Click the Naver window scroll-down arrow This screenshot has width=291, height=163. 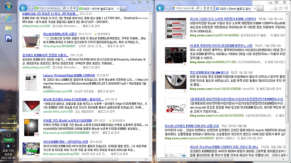point(150,156)
